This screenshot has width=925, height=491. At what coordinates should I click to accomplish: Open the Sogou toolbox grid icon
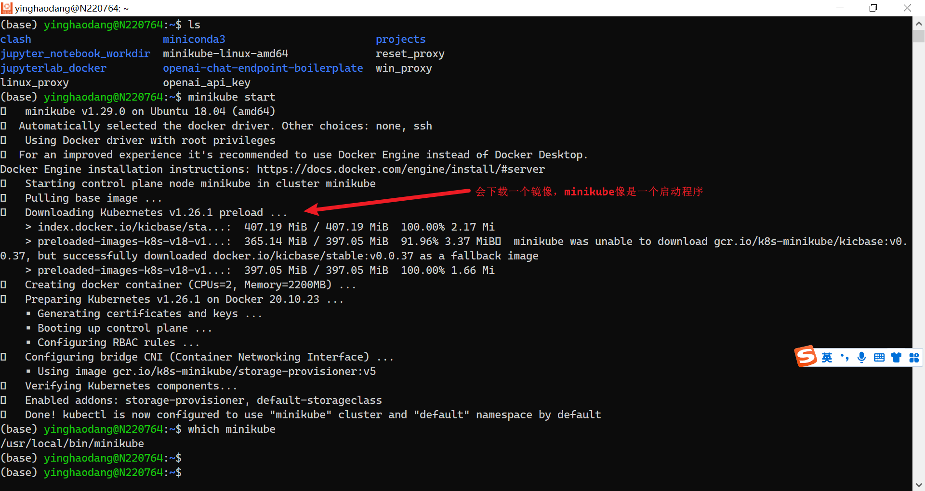click(x=914, y=358)
